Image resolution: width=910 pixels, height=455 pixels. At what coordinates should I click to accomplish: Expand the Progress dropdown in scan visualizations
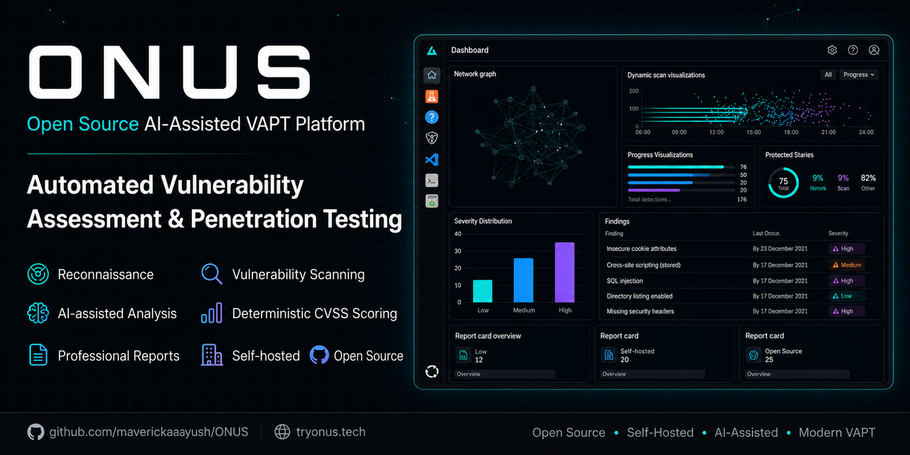click(x=859, y=75)
